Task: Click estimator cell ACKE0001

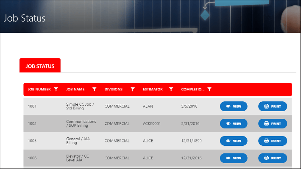Action: coord(152,123)
